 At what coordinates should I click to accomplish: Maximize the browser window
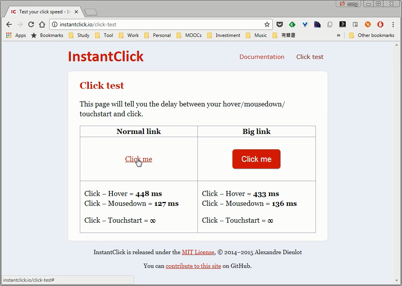(378, 4)
